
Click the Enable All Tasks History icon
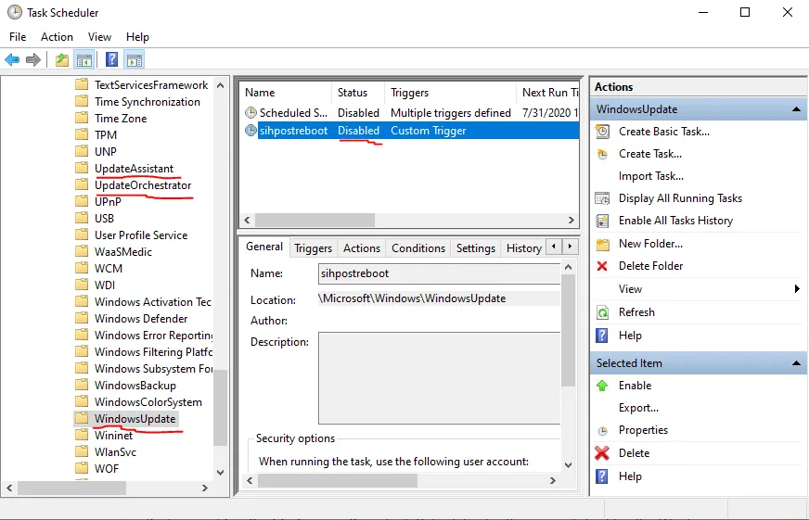click(602, 221)
